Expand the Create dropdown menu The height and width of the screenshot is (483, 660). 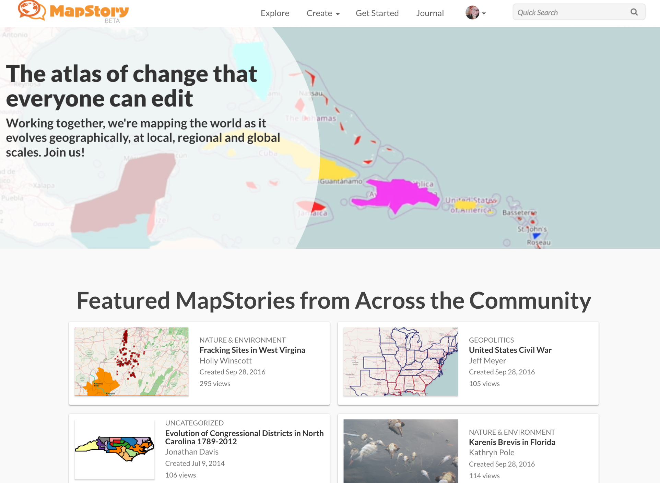click(x=323, y=13)
